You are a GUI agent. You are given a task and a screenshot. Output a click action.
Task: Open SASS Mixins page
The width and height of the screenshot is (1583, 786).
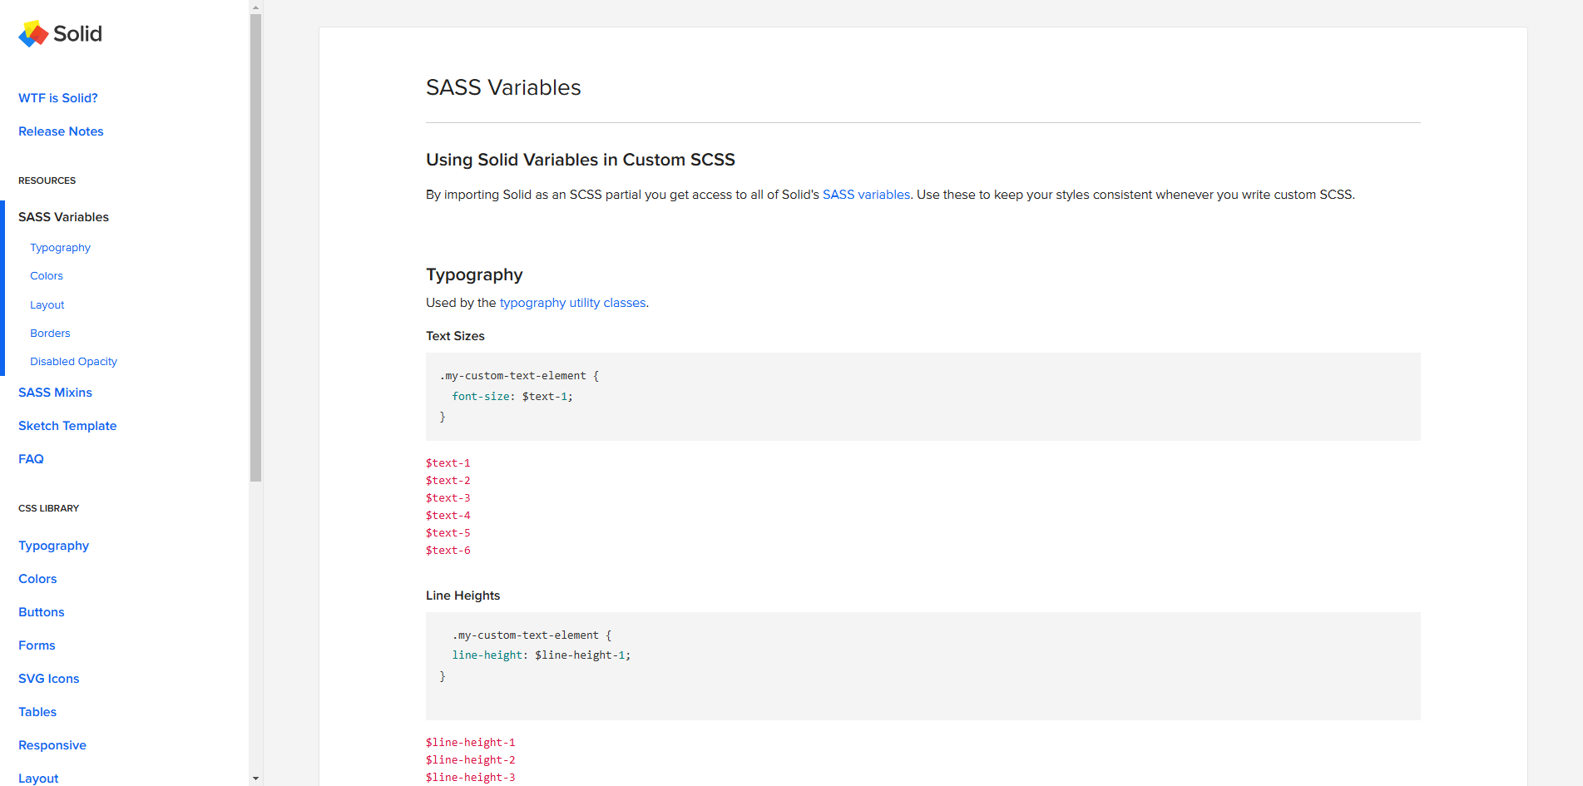[x=55, y=393]
